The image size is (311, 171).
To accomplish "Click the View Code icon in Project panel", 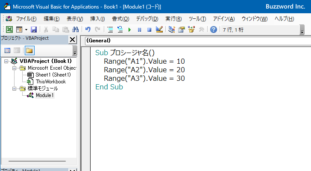I will tap(7, 50).
